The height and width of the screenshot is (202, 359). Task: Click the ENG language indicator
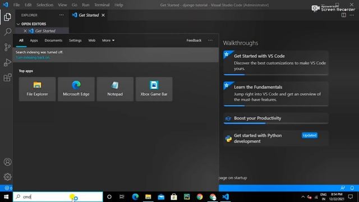323,197
